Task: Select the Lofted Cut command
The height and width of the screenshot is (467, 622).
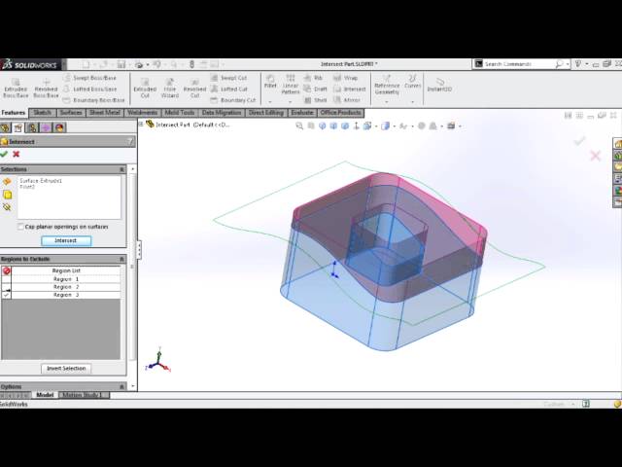Action: (229, 89)
